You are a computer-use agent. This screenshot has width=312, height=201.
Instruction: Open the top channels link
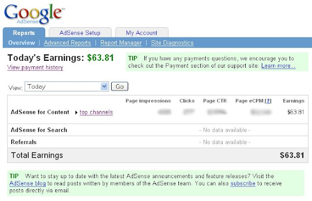click(x=96, y=112)
